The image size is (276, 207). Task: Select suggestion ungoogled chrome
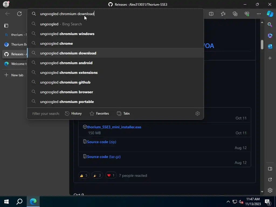(115, 43)
